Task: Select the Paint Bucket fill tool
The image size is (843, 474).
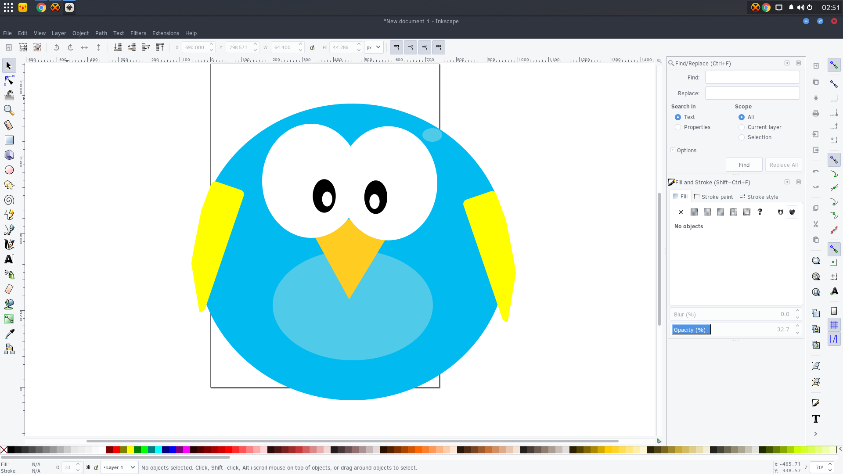Action: [x=9, y=304]
